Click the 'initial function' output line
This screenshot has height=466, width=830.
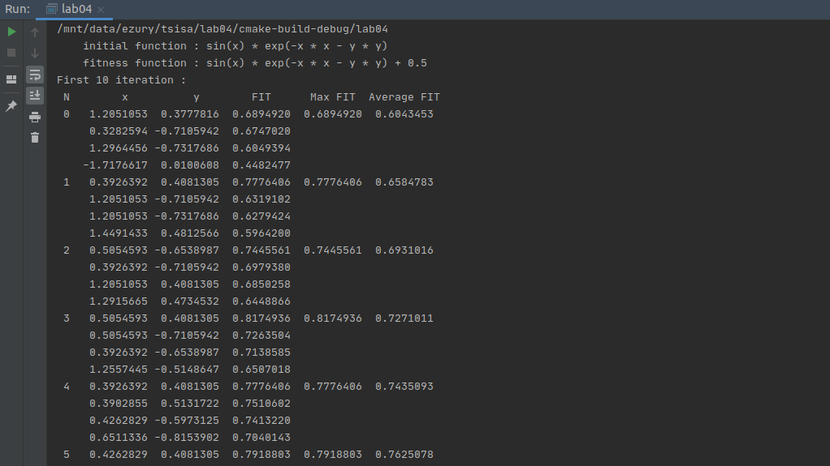pyautogui.click(x=235, y=46)
